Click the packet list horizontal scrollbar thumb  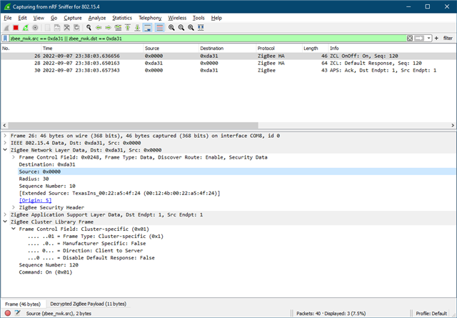134,125
